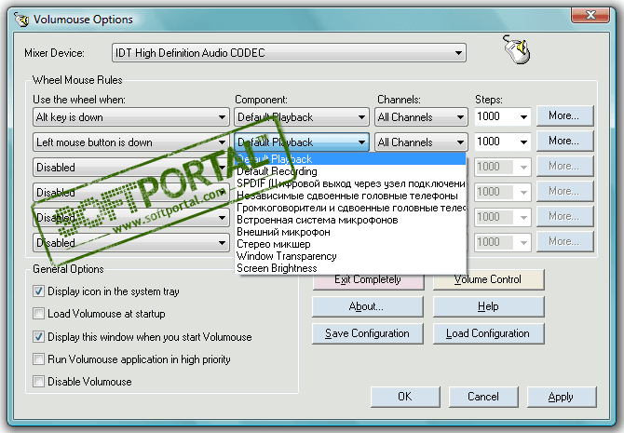Open Steps dropdown in the Left mouse button row
Image resolution: width=624 pixels, height=433 pixels.
pos(503,142)
